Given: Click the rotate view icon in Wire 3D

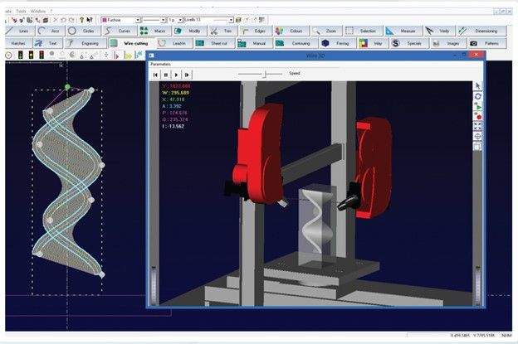Looking at the screenshot, I should point(477,96).
